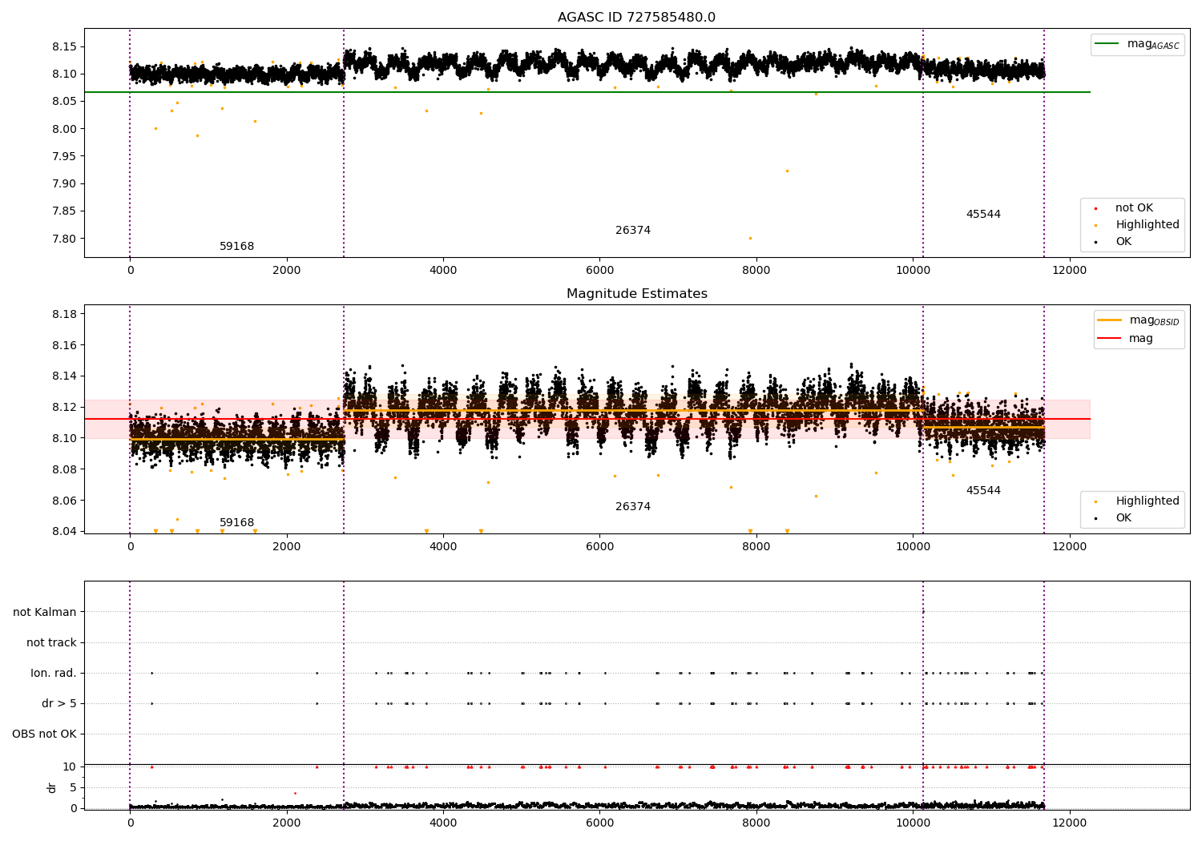
Task: Click "OK" entry in the middle plot legend
Action: [1123, 518]
